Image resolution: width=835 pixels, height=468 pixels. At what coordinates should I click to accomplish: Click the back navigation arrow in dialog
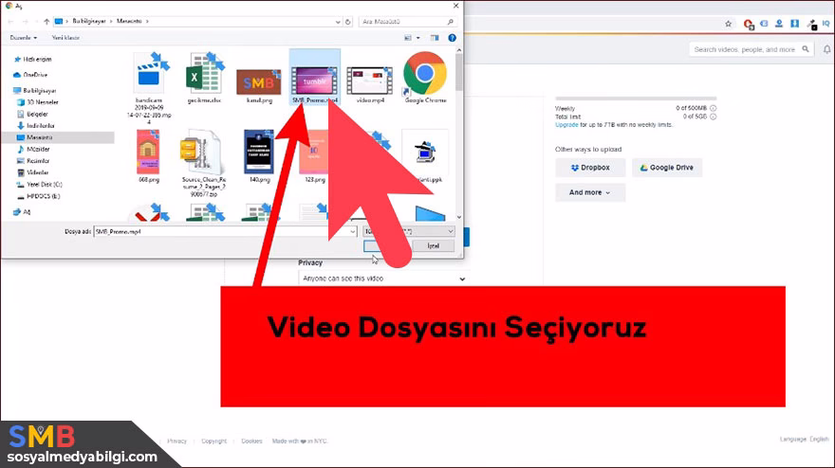coord(10,22)
